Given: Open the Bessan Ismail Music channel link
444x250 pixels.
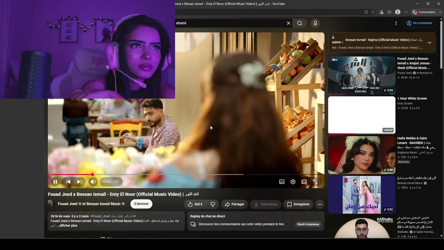Looking at the screenshot, I should 104,204.
